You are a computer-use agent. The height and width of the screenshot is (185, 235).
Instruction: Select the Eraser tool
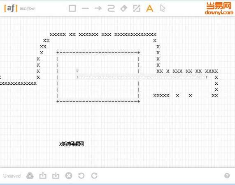[x=124, y=8]
